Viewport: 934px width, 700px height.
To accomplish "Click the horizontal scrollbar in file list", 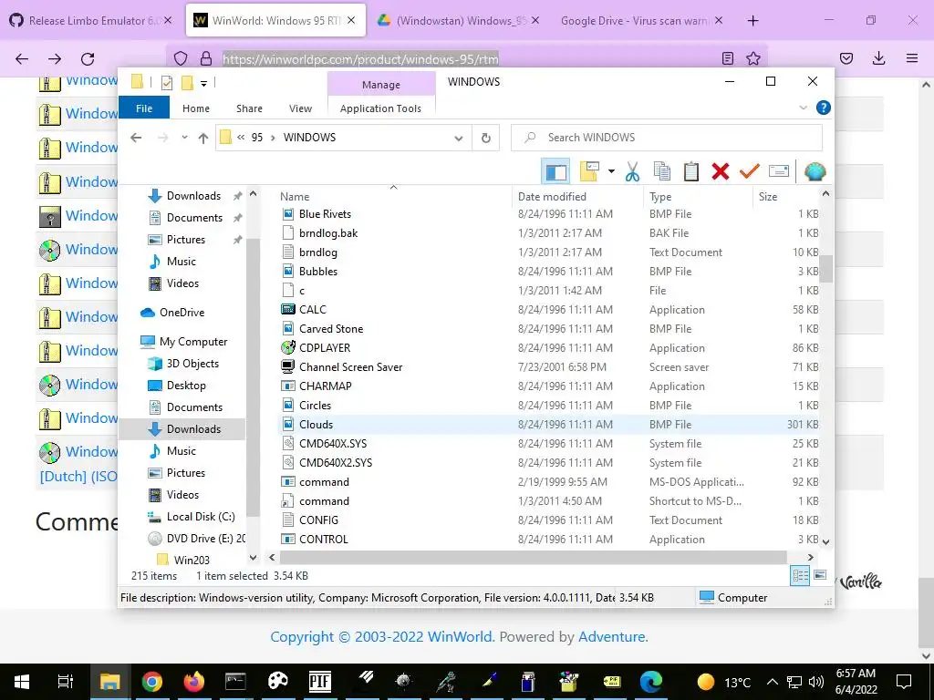I will [533, 557].
